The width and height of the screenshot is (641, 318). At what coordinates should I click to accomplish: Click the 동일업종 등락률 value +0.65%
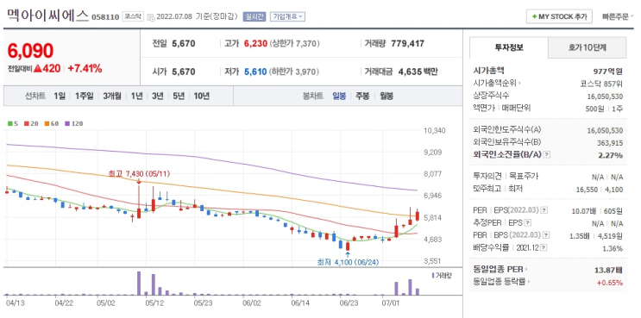pyautogui.click(x=610, y=282)
